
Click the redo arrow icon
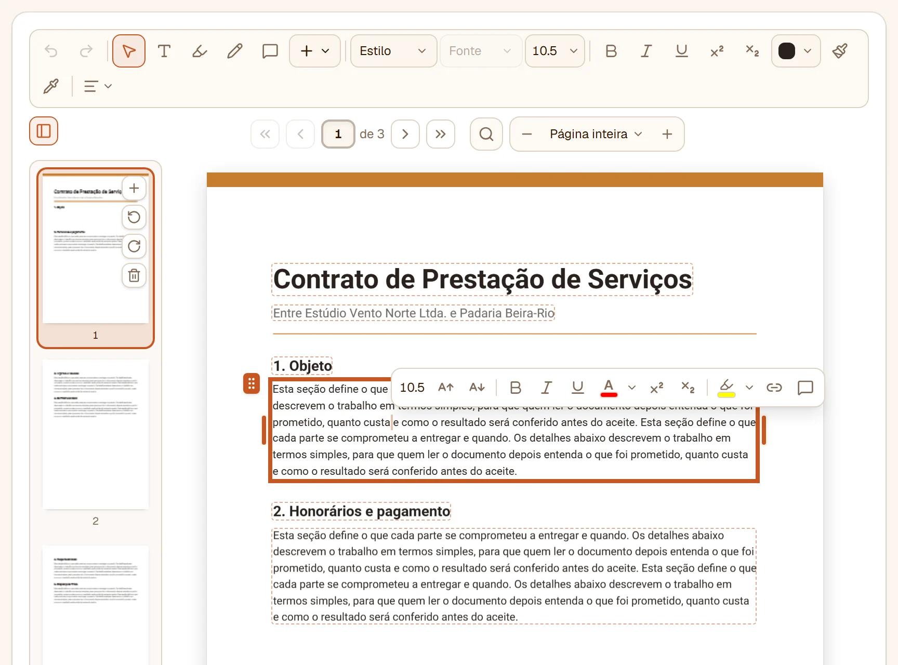[86, 51]
